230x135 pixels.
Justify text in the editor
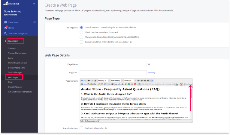(148, 81)
